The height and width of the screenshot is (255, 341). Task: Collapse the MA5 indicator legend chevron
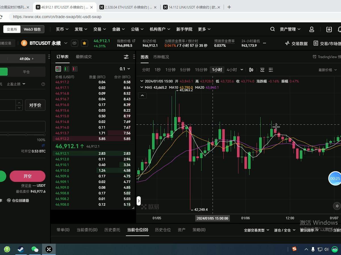[x=142, y=88]
